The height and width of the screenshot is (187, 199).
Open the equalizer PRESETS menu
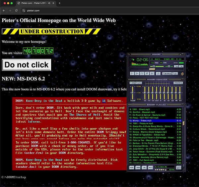pos(178,83)
